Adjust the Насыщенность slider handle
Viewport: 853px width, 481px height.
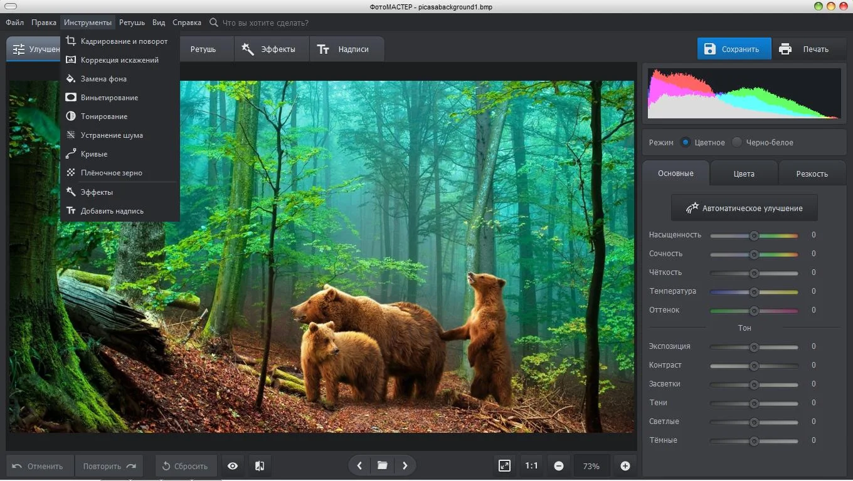754,235
